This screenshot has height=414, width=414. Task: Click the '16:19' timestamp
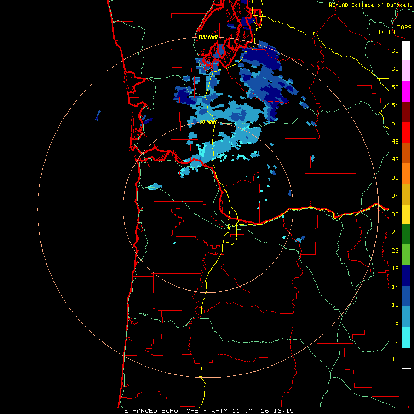pos(285,411)
